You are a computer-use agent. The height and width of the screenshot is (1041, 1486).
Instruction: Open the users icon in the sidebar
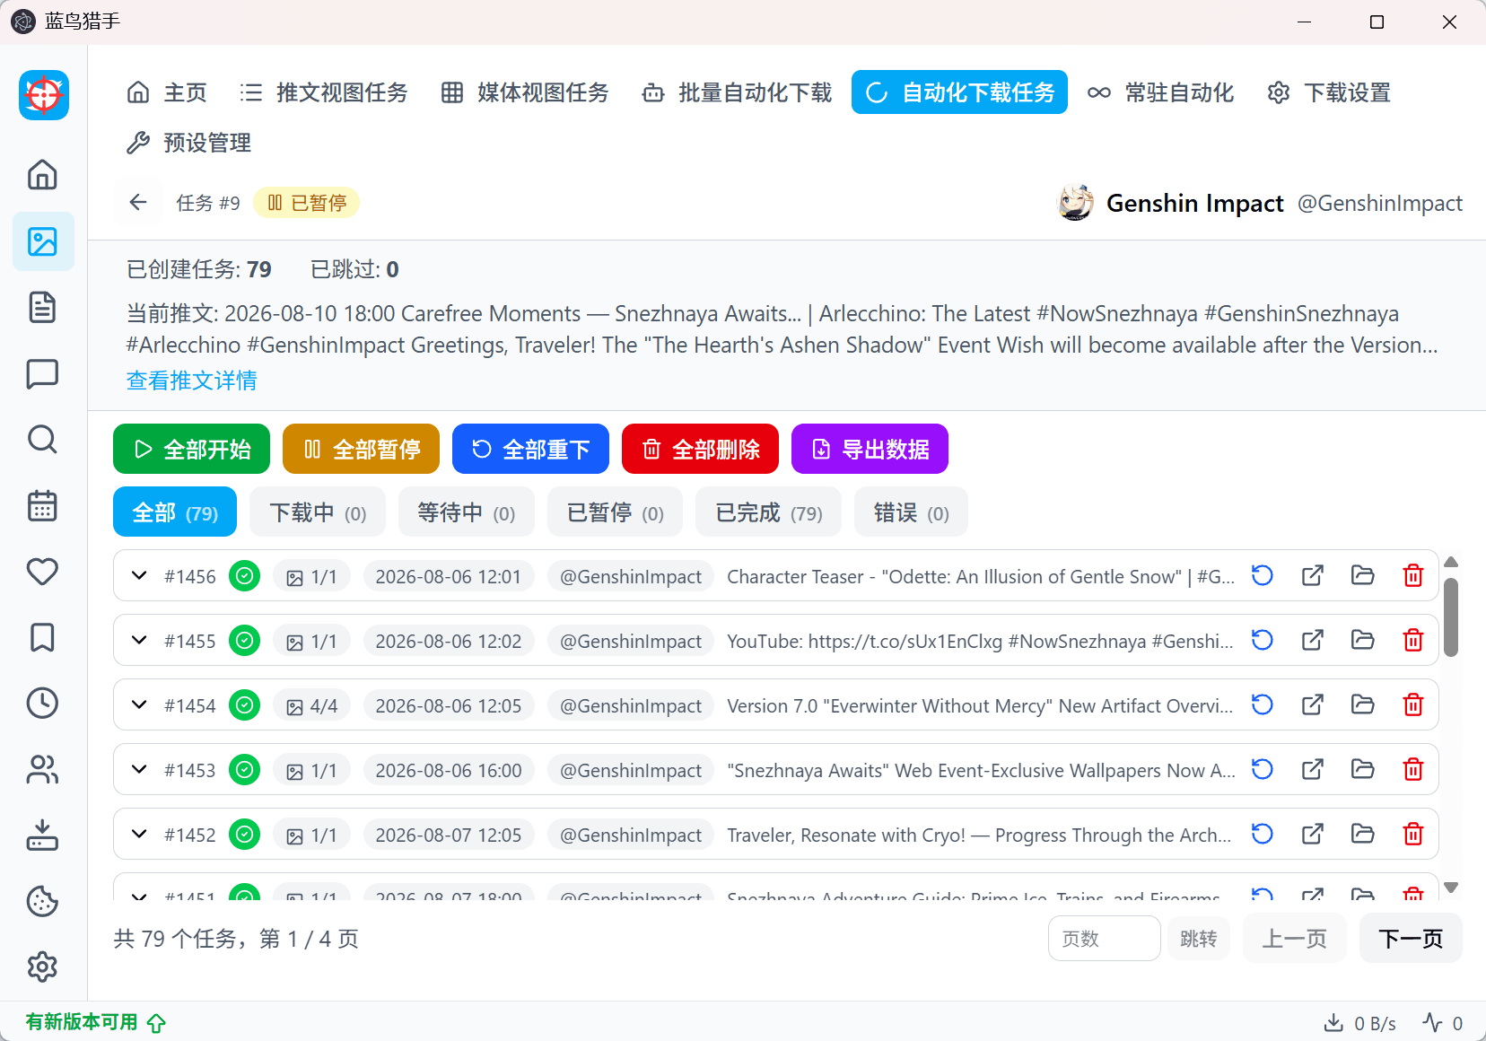(x=42, y=769)
